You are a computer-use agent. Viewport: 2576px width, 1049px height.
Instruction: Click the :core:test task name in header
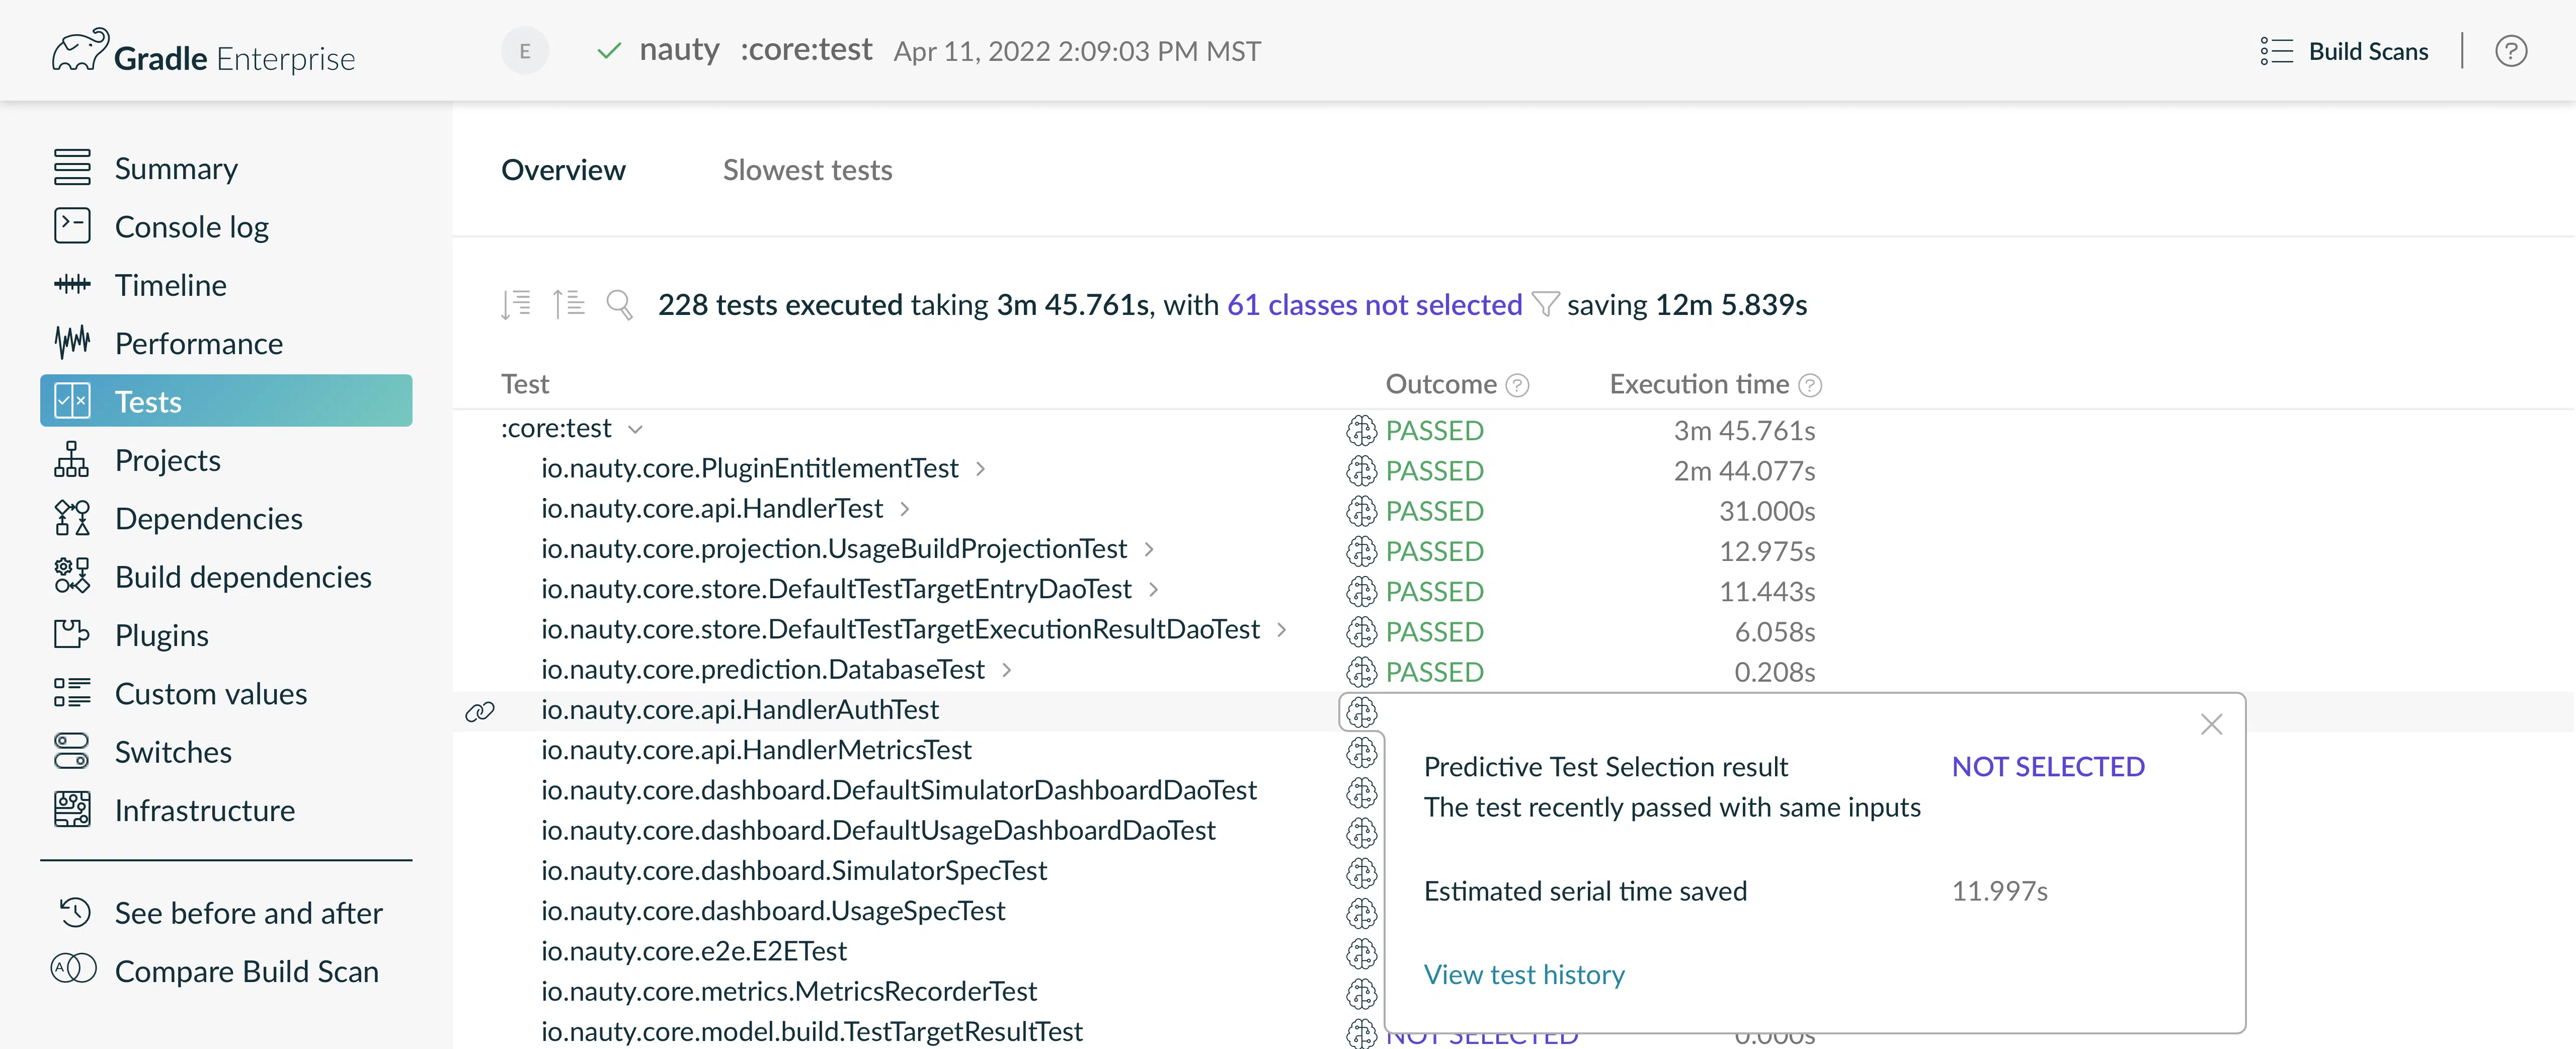click(806, 49)
